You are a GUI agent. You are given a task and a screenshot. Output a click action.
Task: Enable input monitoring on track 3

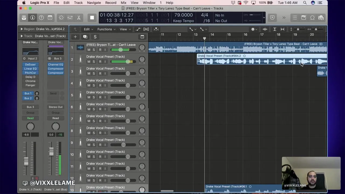coord(105,73)
